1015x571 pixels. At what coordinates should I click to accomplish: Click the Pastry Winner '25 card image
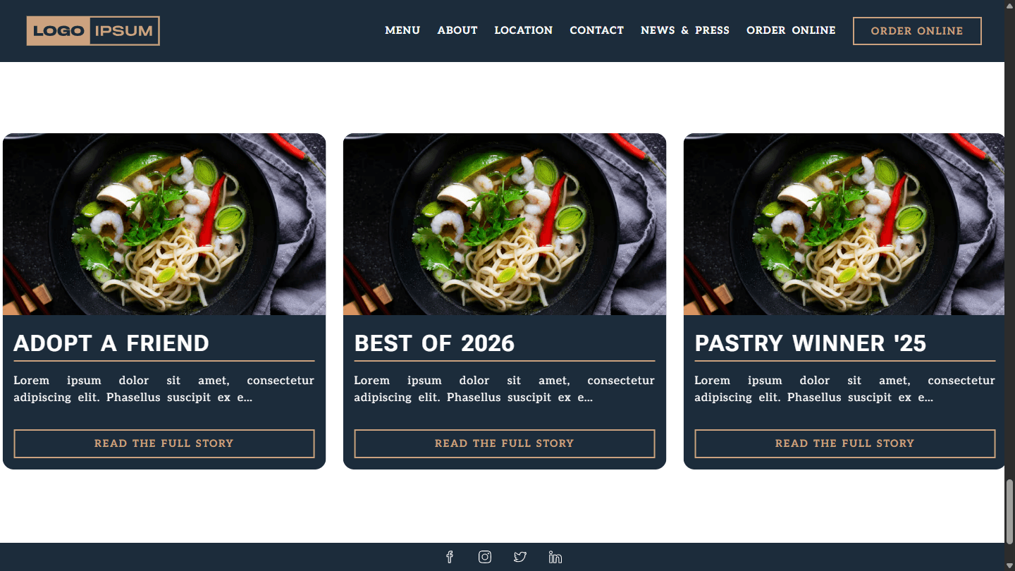tap(844, 224)
